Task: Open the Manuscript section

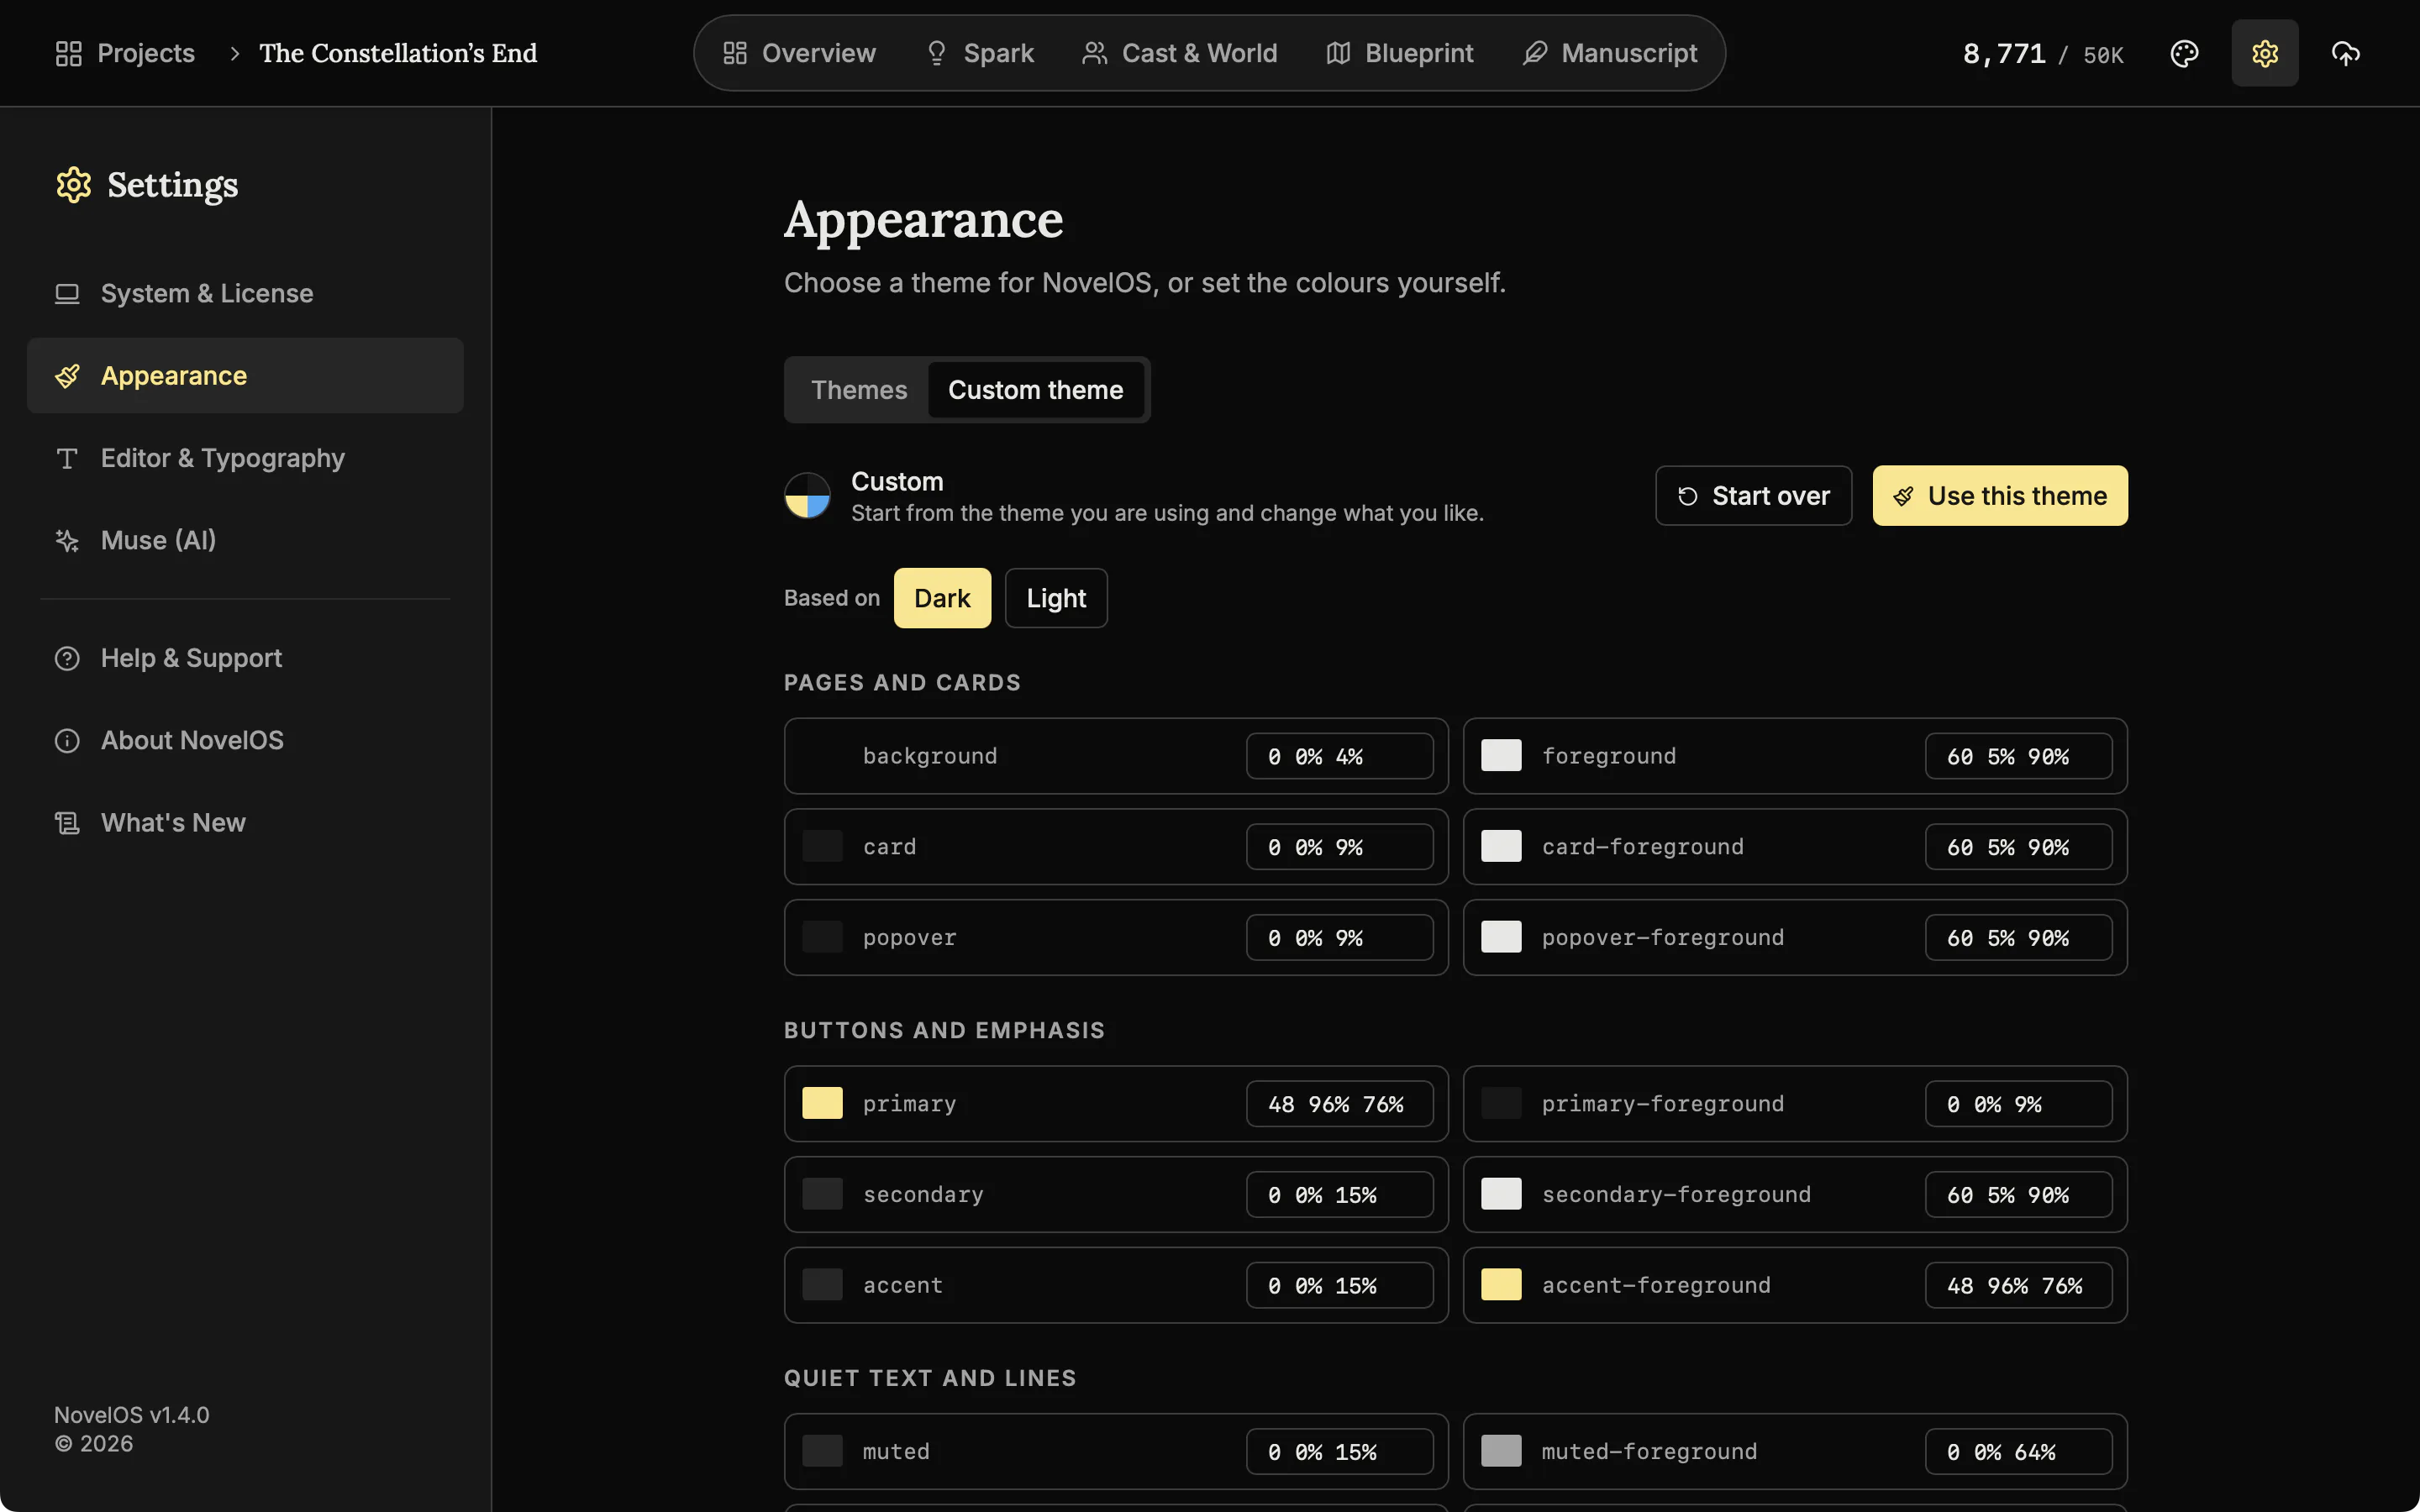Action: (x=1609, y=53)
